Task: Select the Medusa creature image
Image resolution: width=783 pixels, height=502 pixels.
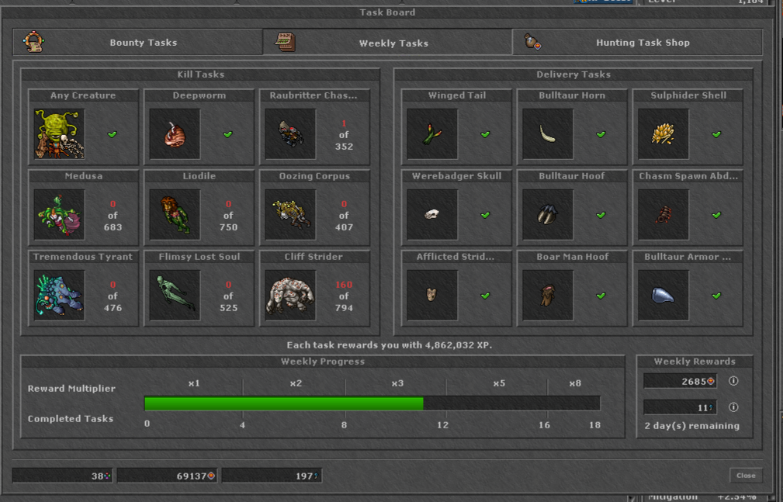Action: click(x=60, y=215)
